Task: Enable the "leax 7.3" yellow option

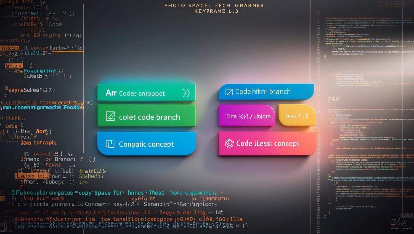Action: point(298,116)
